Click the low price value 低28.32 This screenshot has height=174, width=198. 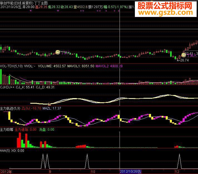click(54, 7)
